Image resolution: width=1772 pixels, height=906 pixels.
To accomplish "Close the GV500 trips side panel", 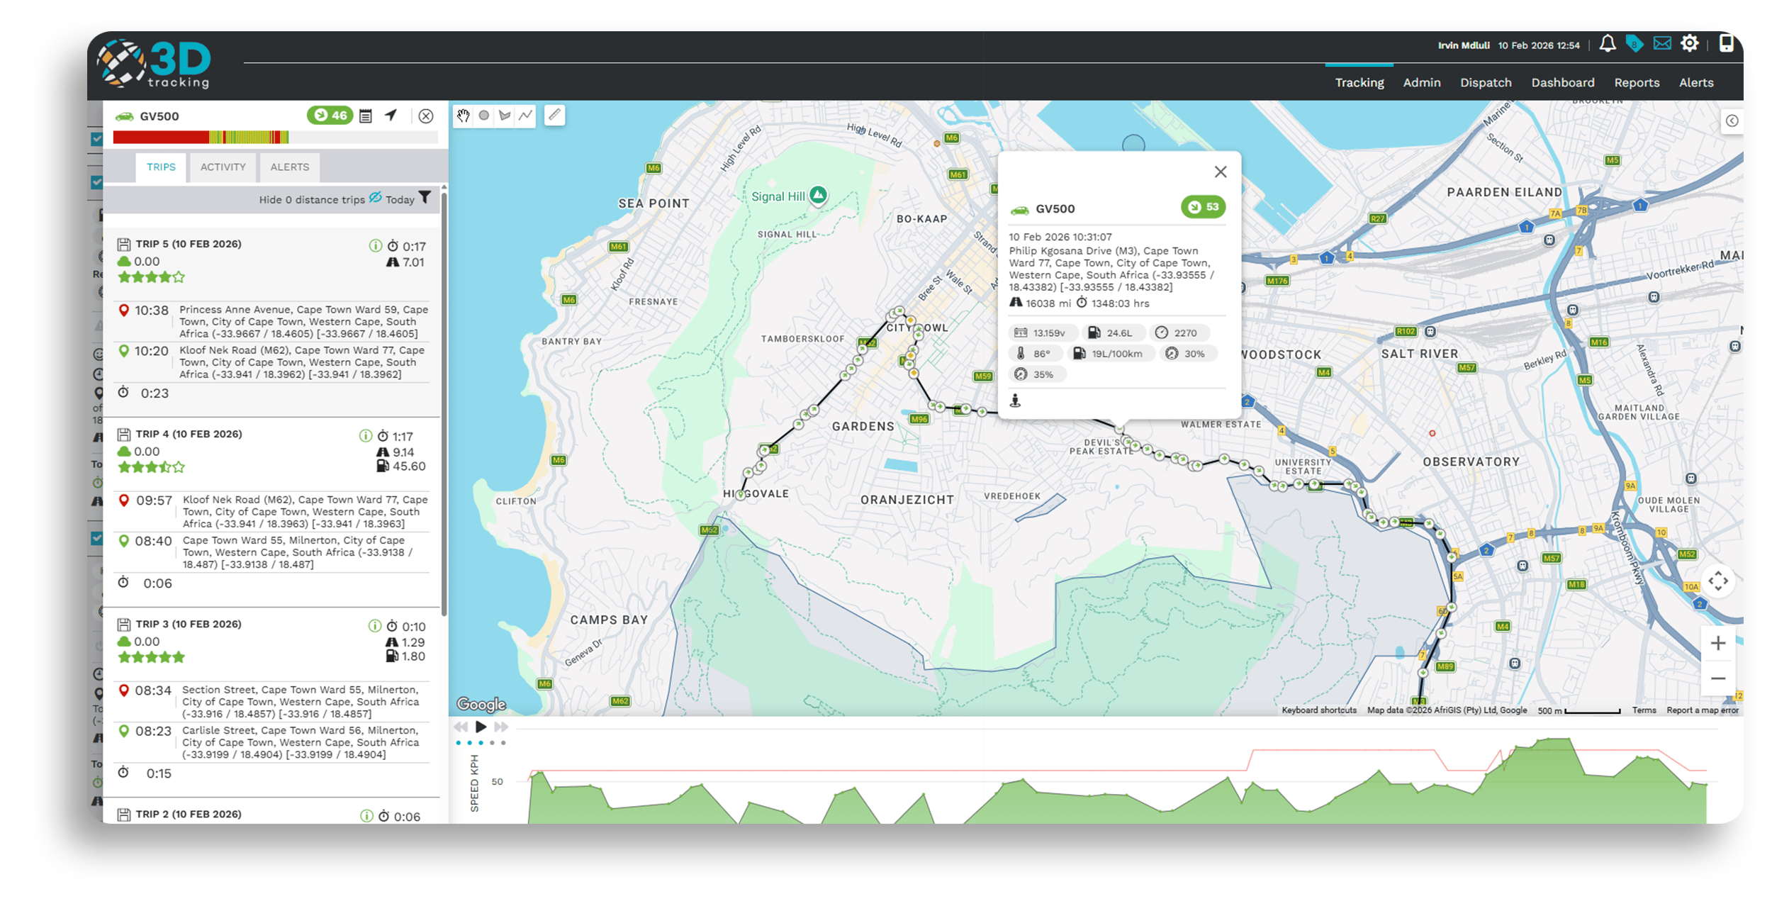I will pos(426,116).
